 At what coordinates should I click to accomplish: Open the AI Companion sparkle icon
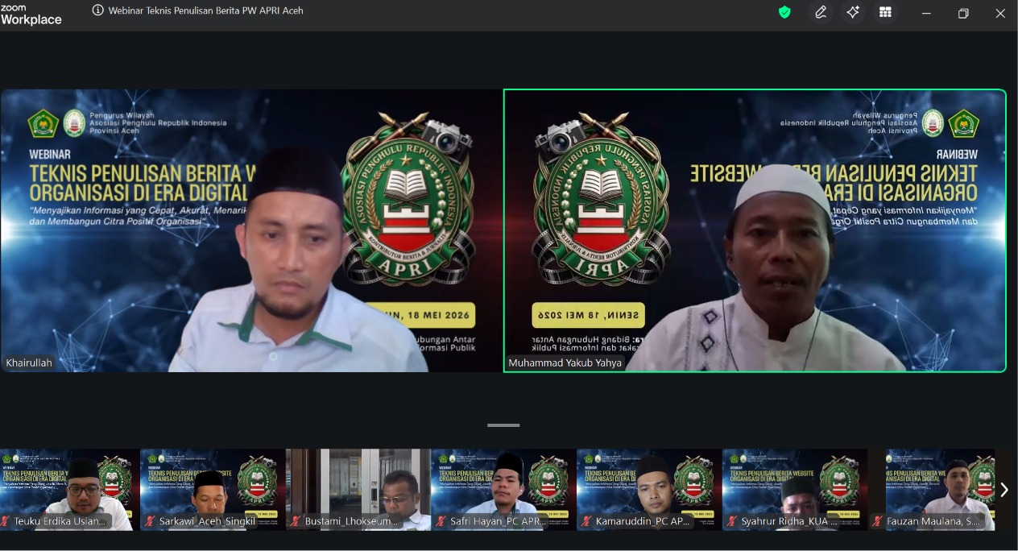coord(853,12)
